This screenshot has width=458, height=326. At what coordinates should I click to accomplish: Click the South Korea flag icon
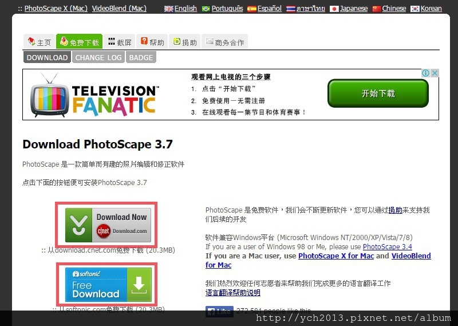tap(414, 9)
